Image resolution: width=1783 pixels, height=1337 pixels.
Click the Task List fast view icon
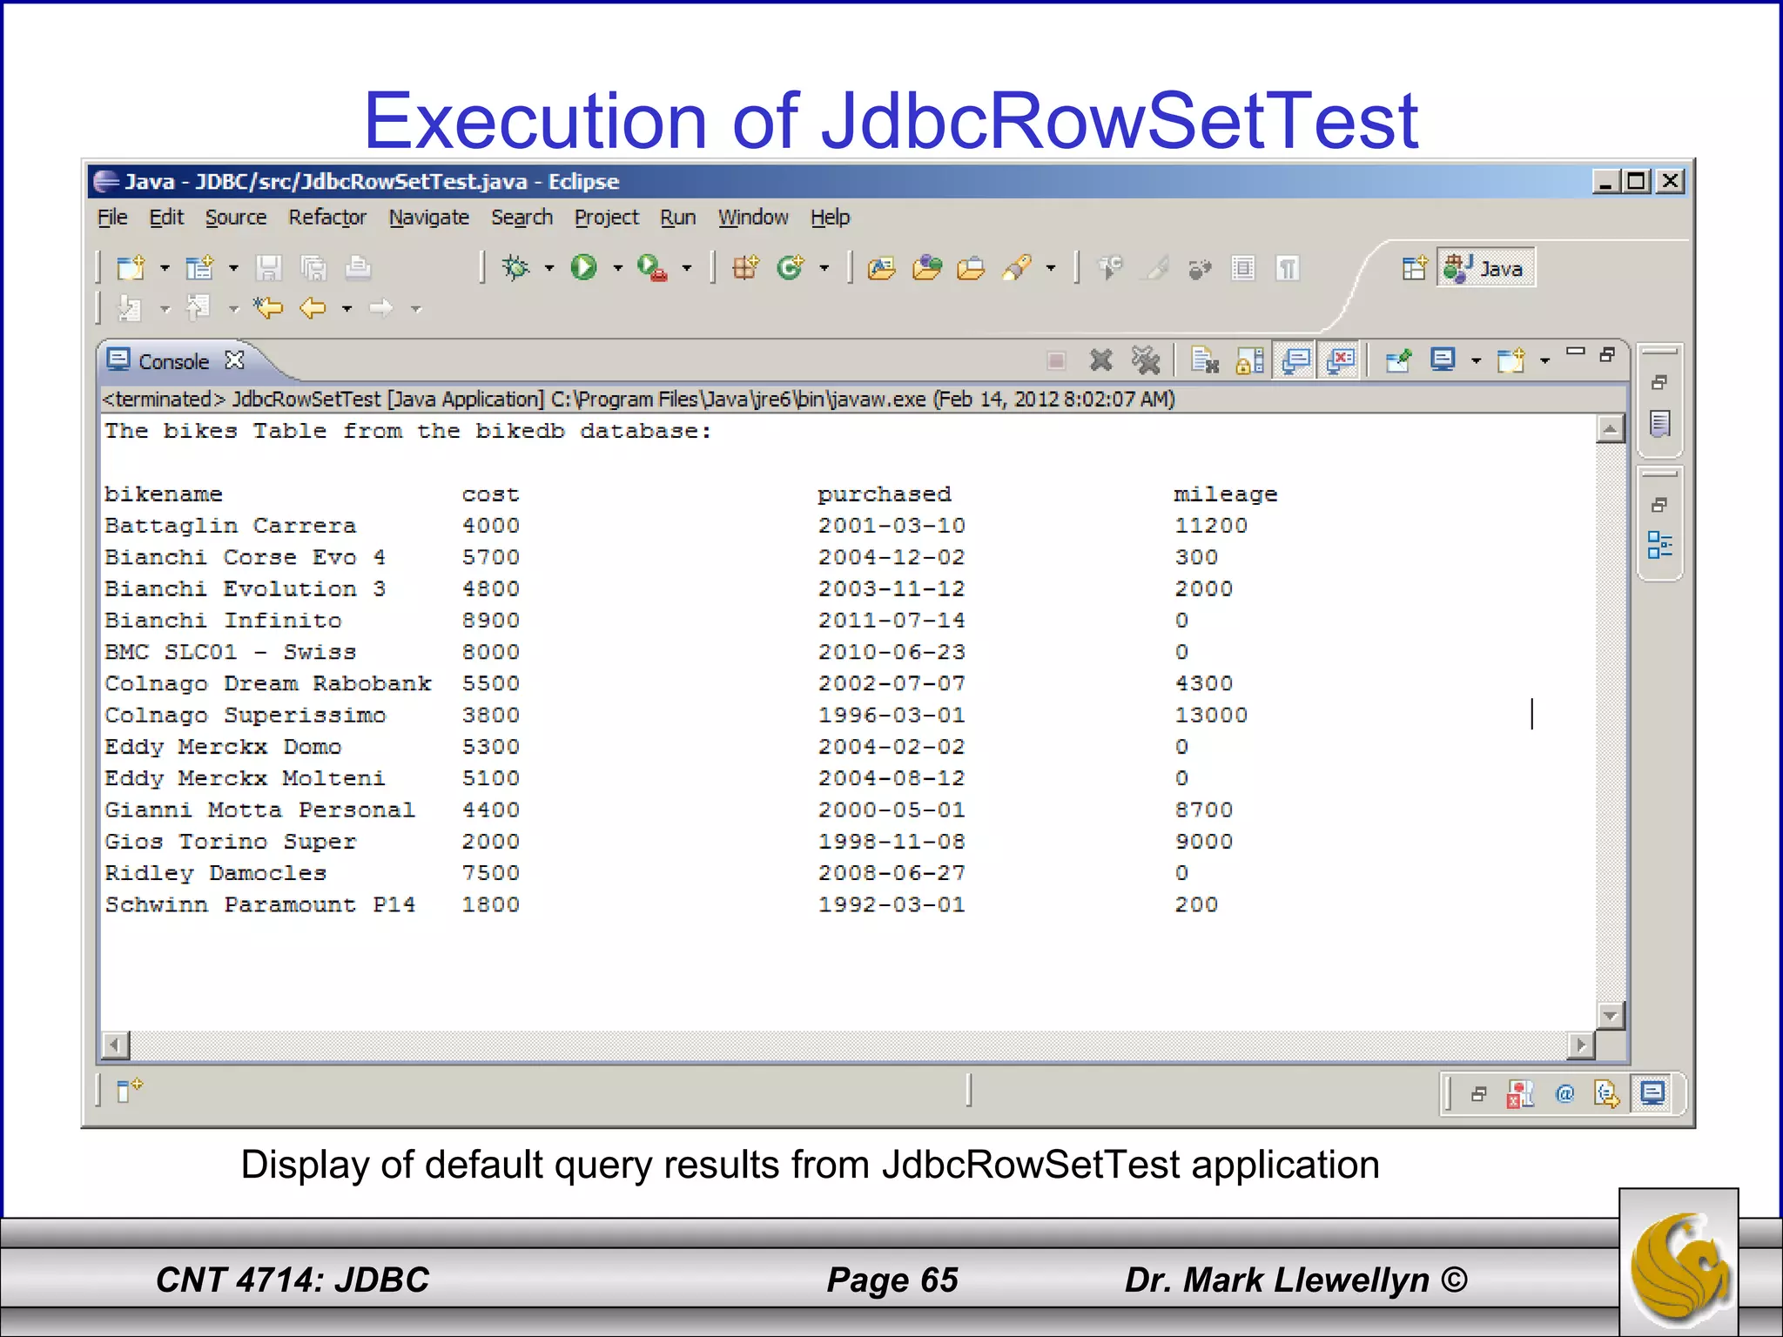click(x=1660, y=424)
